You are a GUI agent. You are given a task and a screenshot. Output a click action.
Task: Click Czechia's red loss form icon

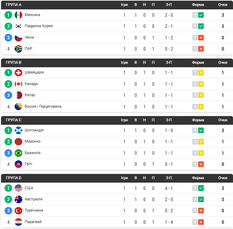pyautogui.click(x=201, y=38)
